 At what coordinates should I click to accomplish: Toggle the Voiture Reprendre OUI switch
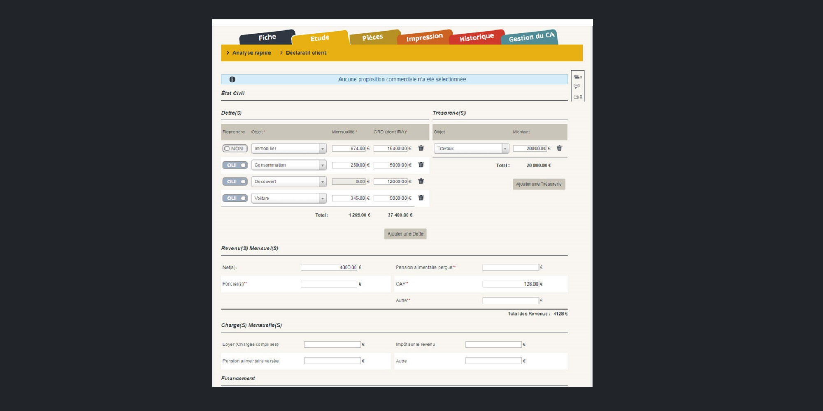click(235, 198)
